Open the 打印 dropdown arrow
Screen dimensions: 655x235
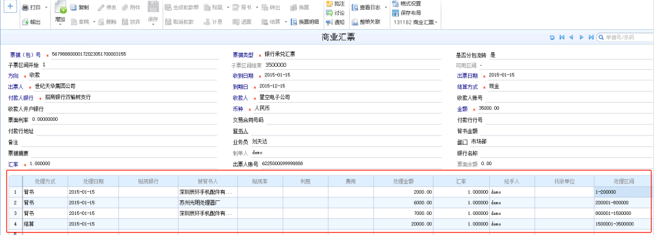point(46,7)
